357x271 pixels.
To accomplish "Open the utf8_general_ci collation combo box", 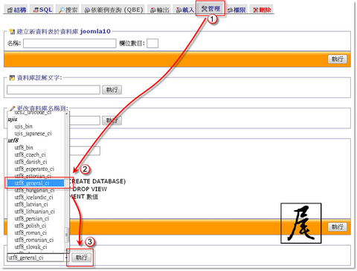I will (x=37, y=258).
